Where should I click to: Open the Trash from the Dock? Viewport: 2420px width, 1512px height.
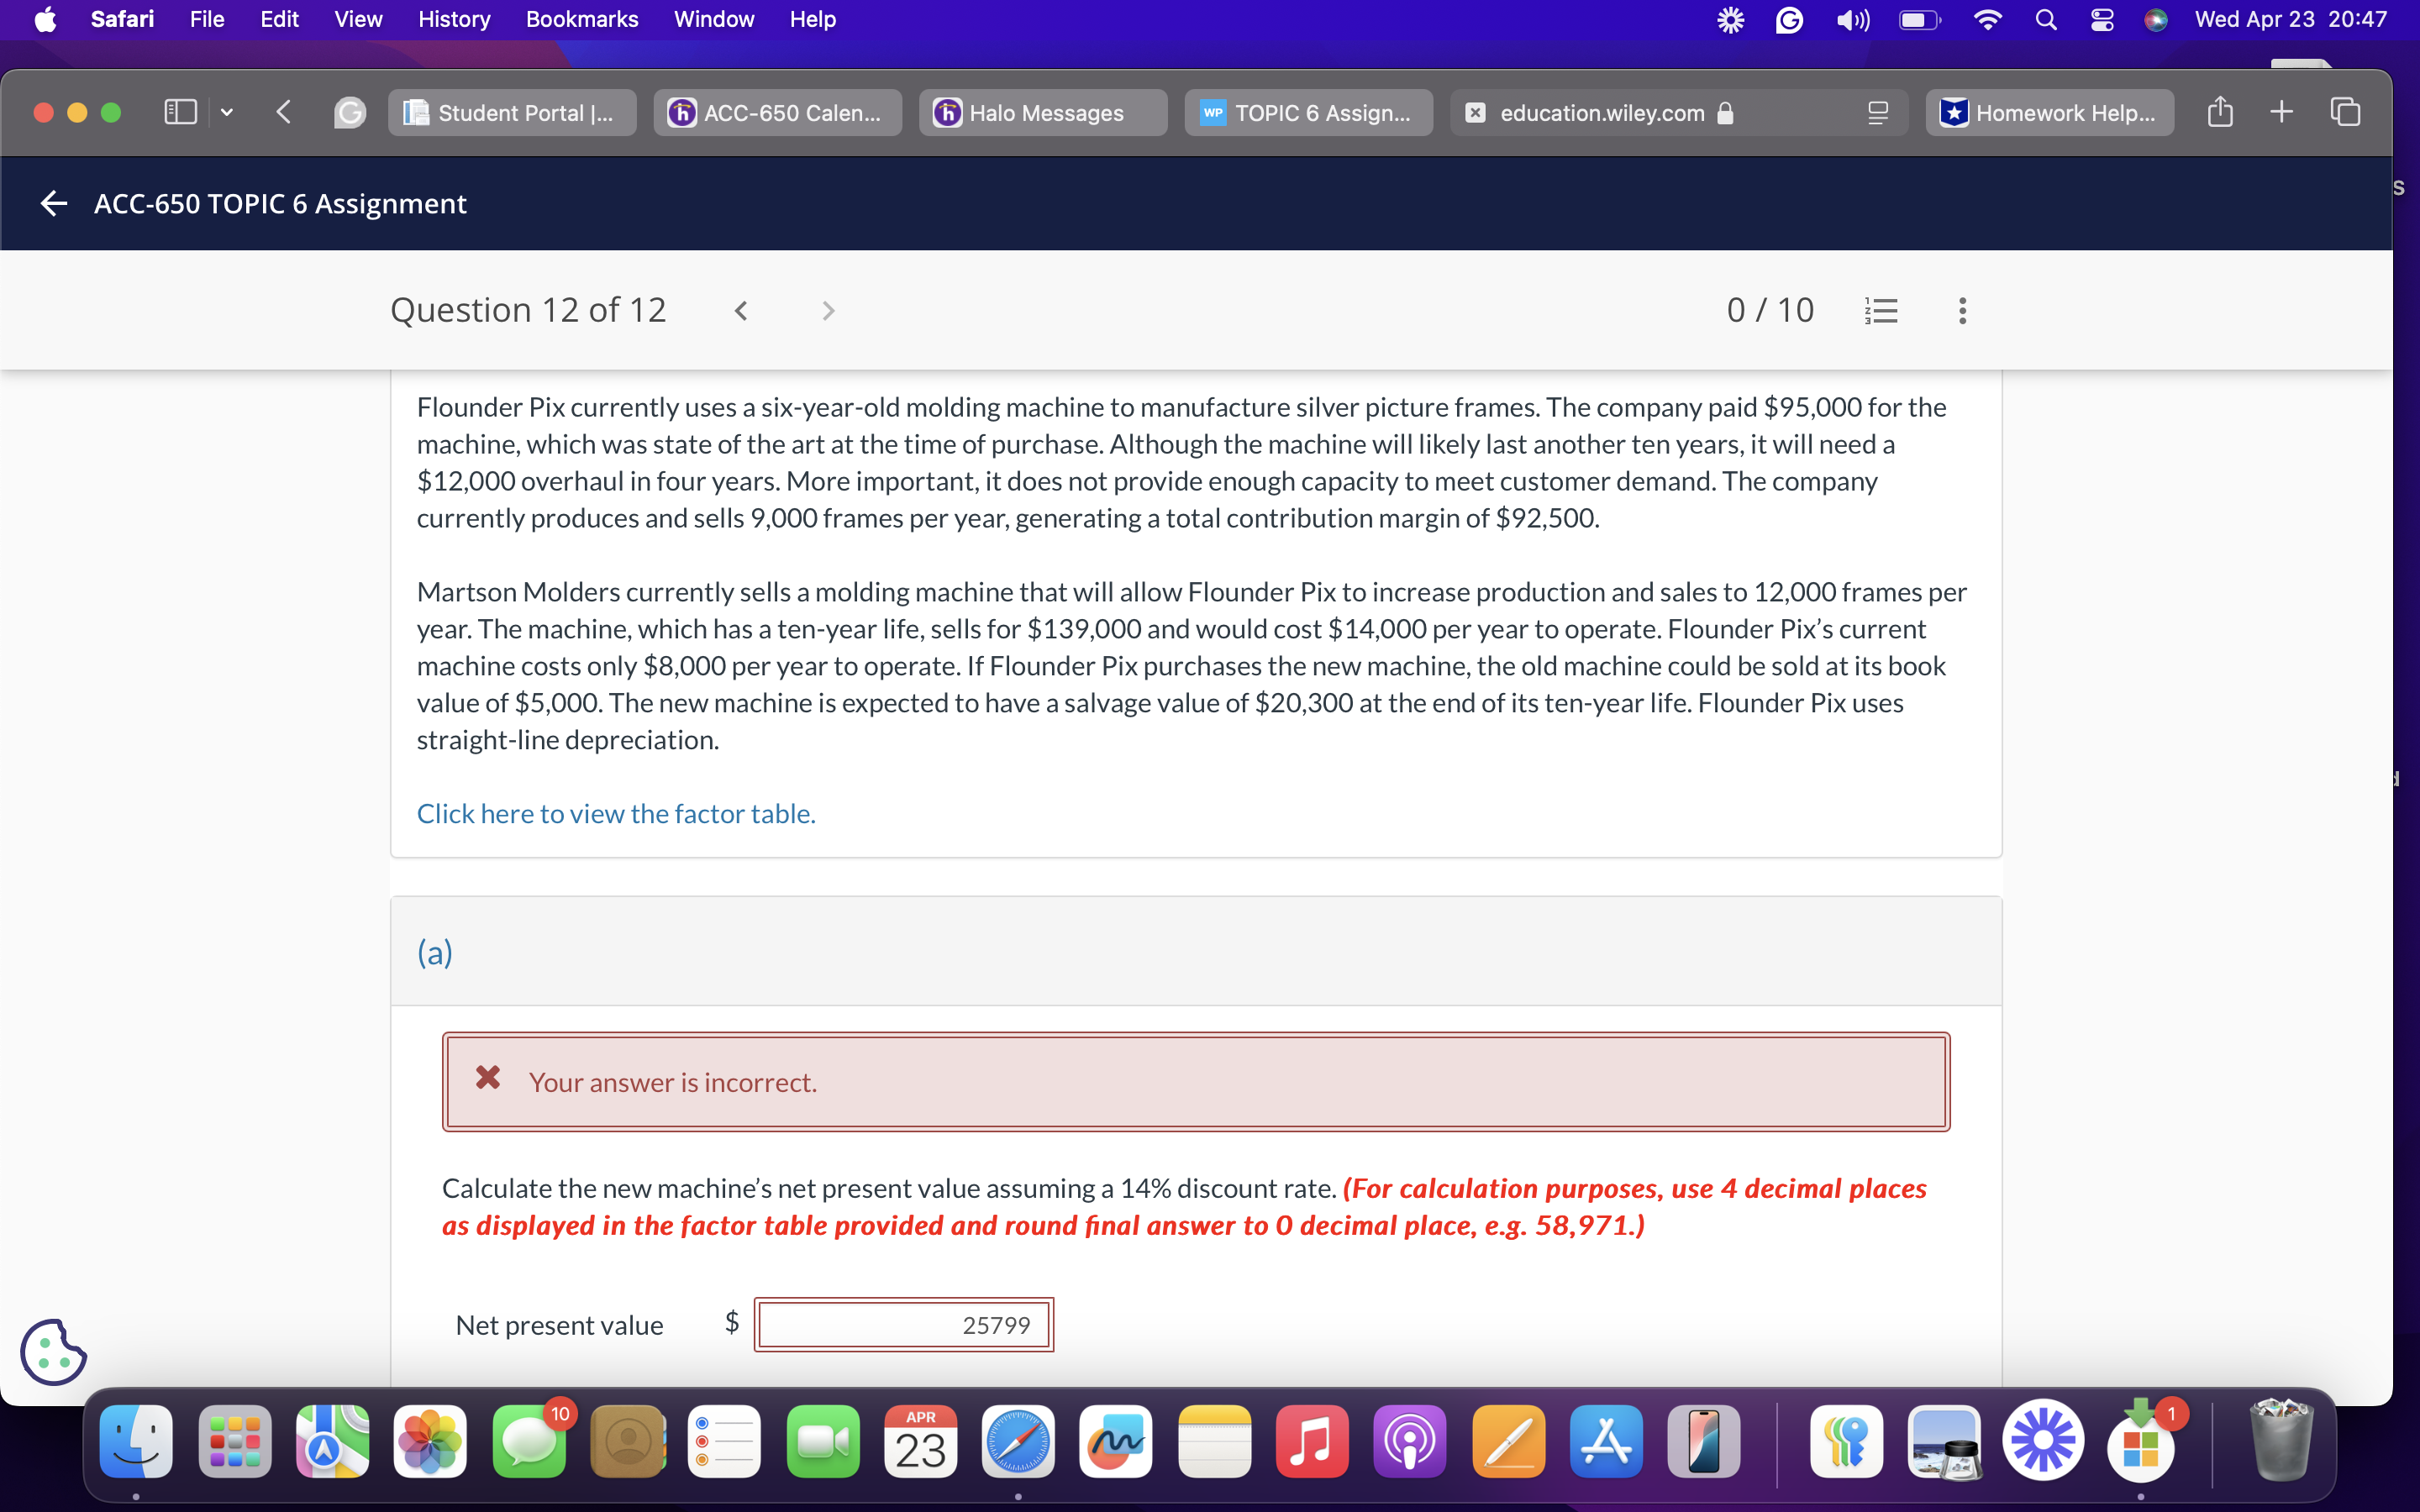(x=2283, y=1441)
